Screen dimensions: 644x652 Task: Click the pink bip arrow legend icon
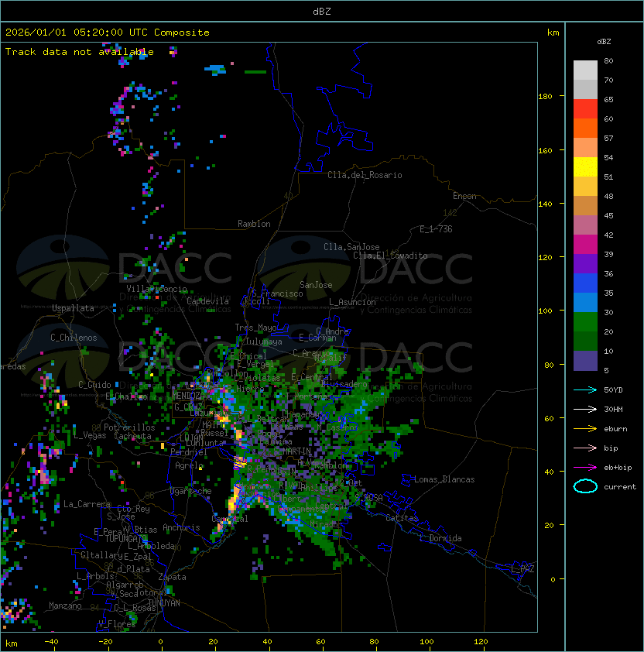585,448
